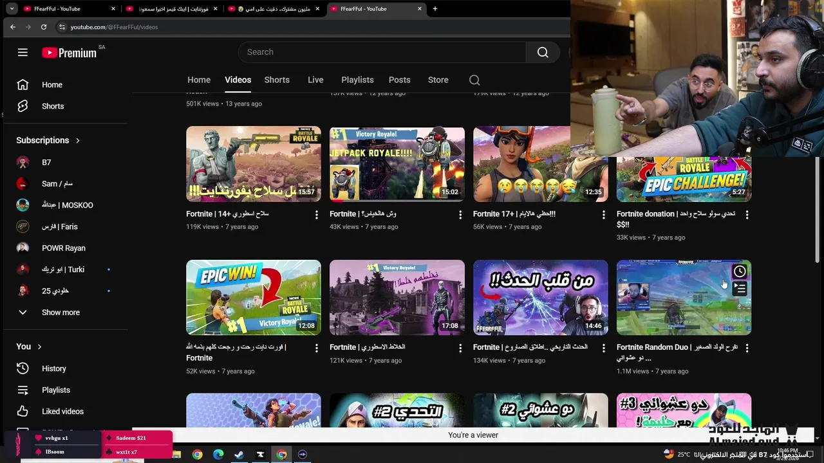824x463 pixels.
Task: Open options menu for 121K views Fortnite video
Action: (460, 348)
